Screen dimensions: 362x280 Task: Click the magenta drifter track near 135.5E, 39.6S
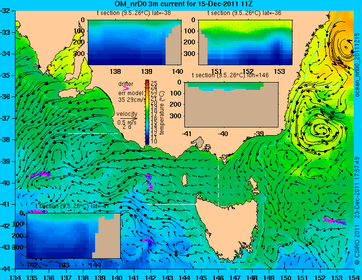(41, 174)
